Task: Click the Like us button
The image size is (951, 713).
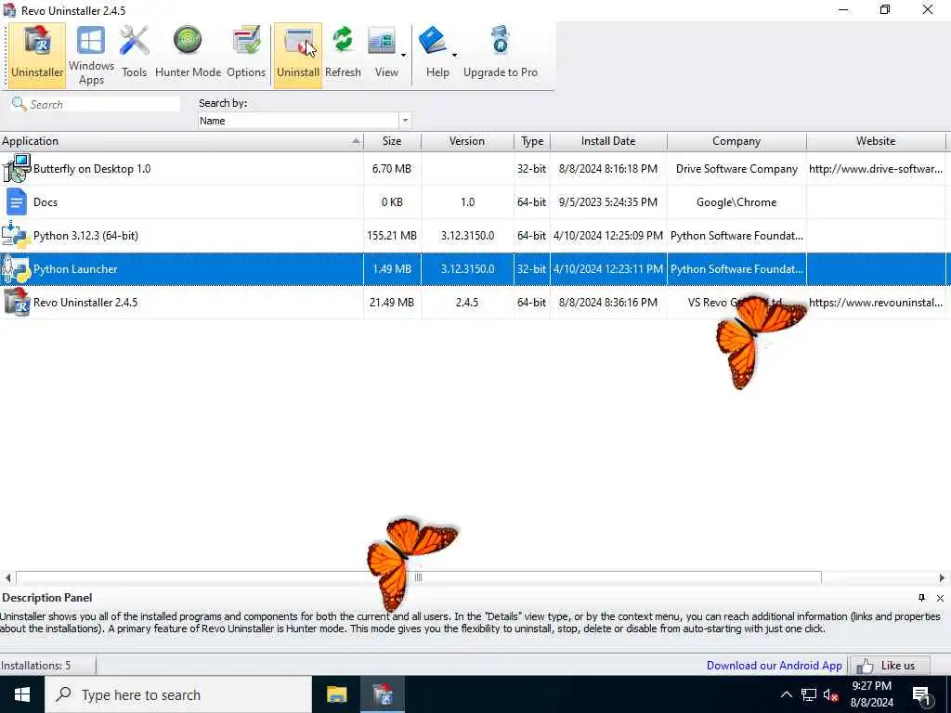Action: click(x=889, y=666)
